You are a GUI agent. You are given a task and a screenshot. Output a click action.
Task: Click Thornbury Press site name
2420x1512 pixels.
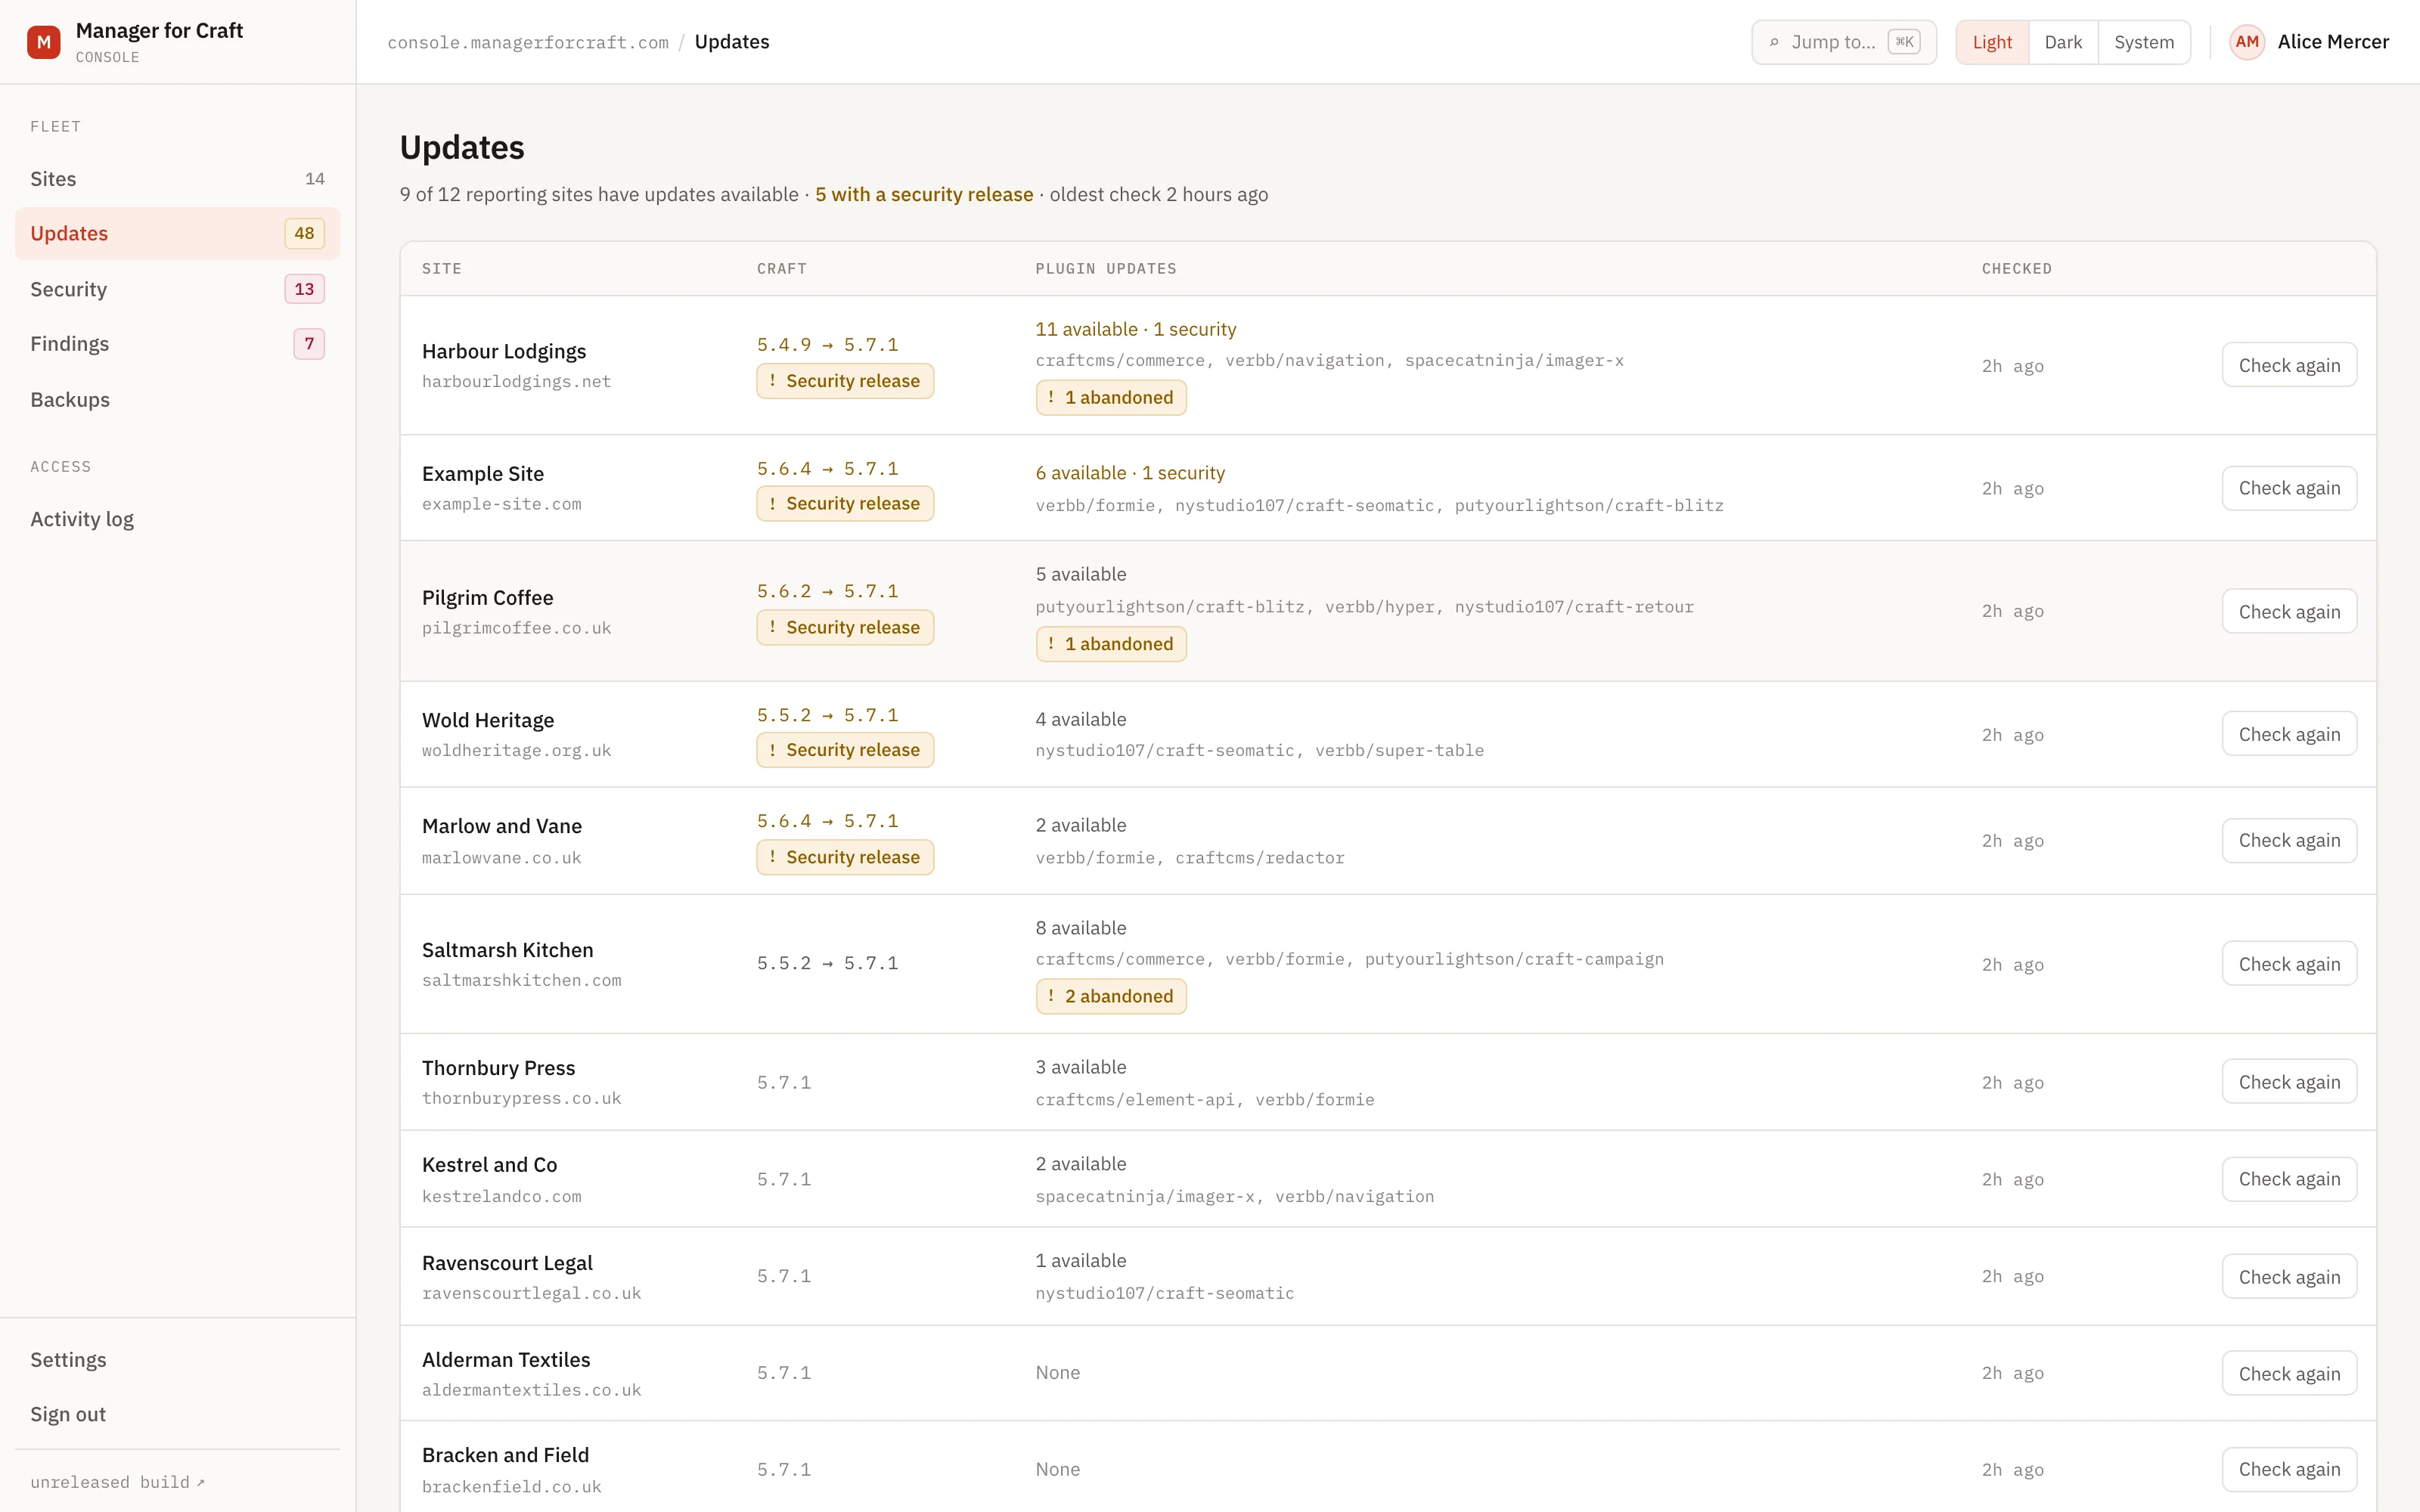pyautogui.click(x=498, y=1068)
